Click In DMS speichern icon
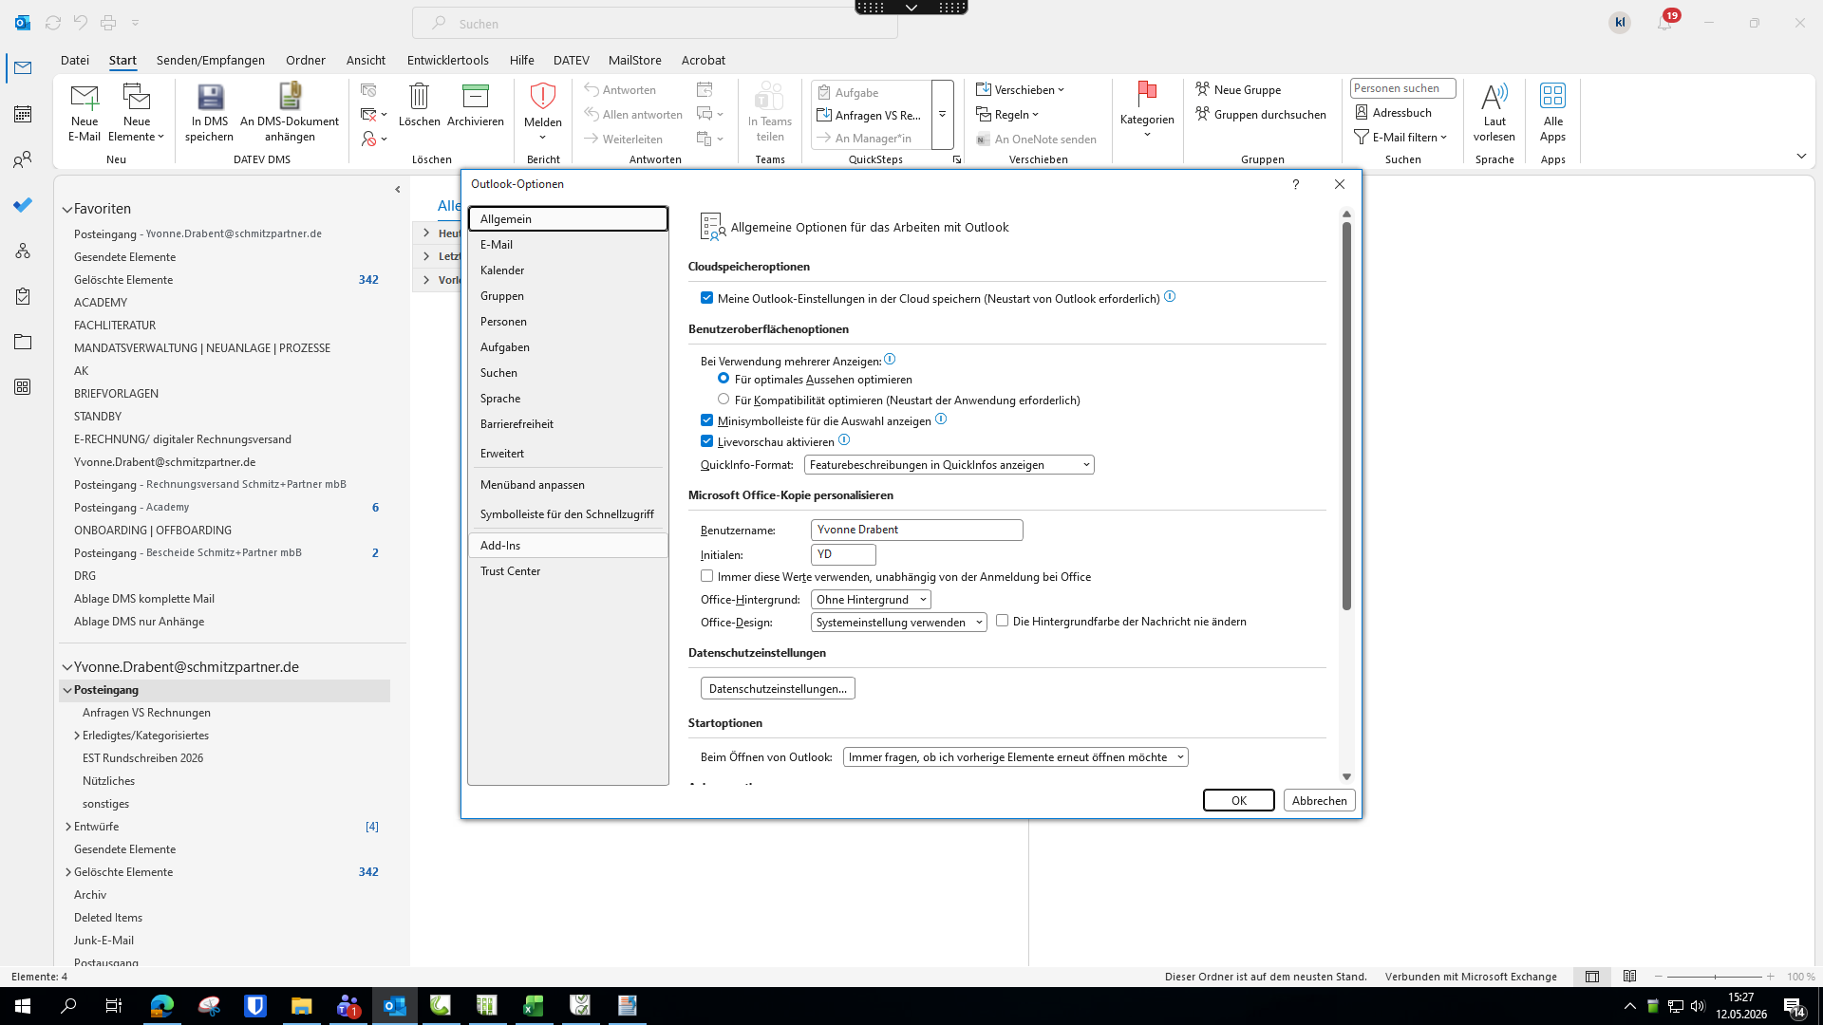 pos(210,97)
